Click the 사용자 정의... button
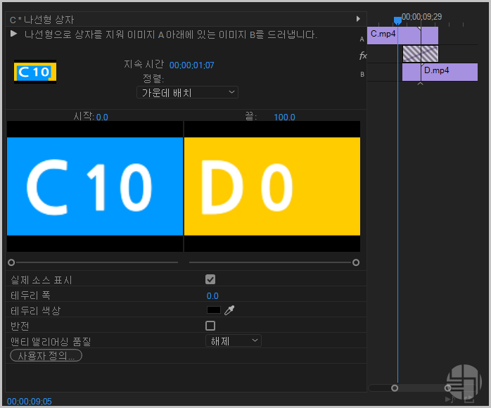Image resolution: width=491 pixels, height=408 pixels. click(x=46, y=356)
